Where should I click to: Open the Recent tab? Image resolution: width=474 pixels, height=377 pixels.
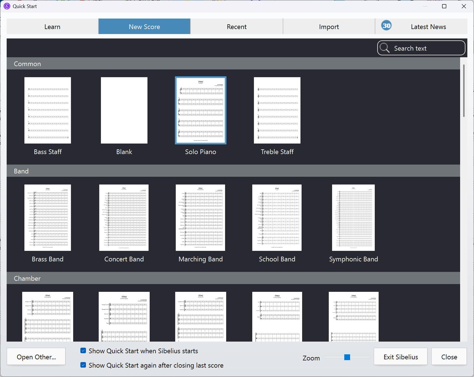[x=237, y=27]
